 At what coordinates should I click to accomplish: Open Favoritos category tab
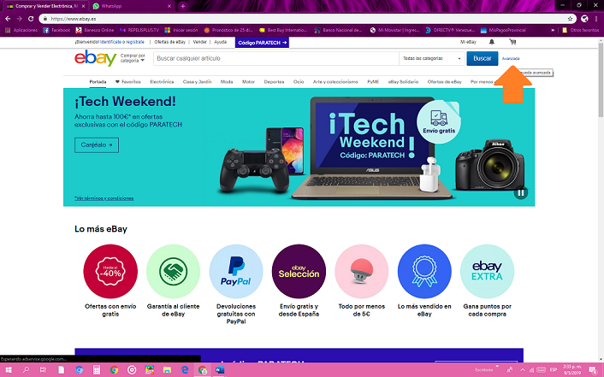click(128, 81)
